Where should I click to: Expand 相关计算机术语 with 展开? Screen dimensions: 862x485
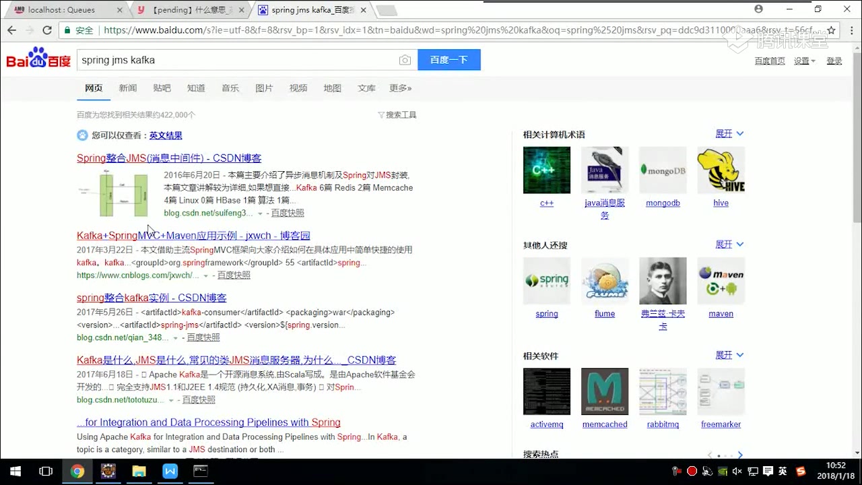(x=729, y=134)
